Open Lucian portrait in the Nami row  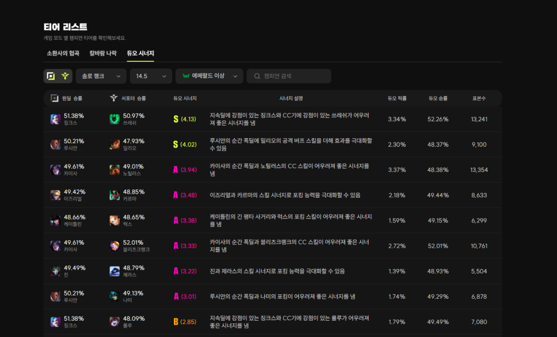(x=55, y=297)
